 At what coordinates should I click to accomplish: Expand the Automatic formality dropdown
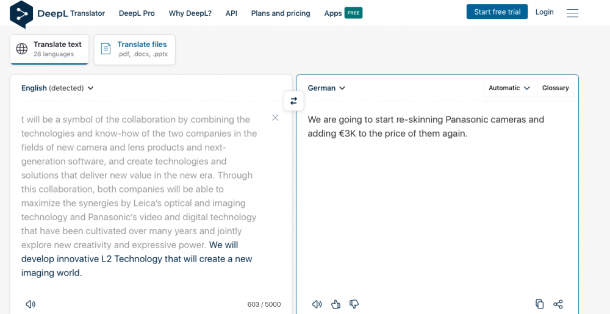[x=509, y=88]
